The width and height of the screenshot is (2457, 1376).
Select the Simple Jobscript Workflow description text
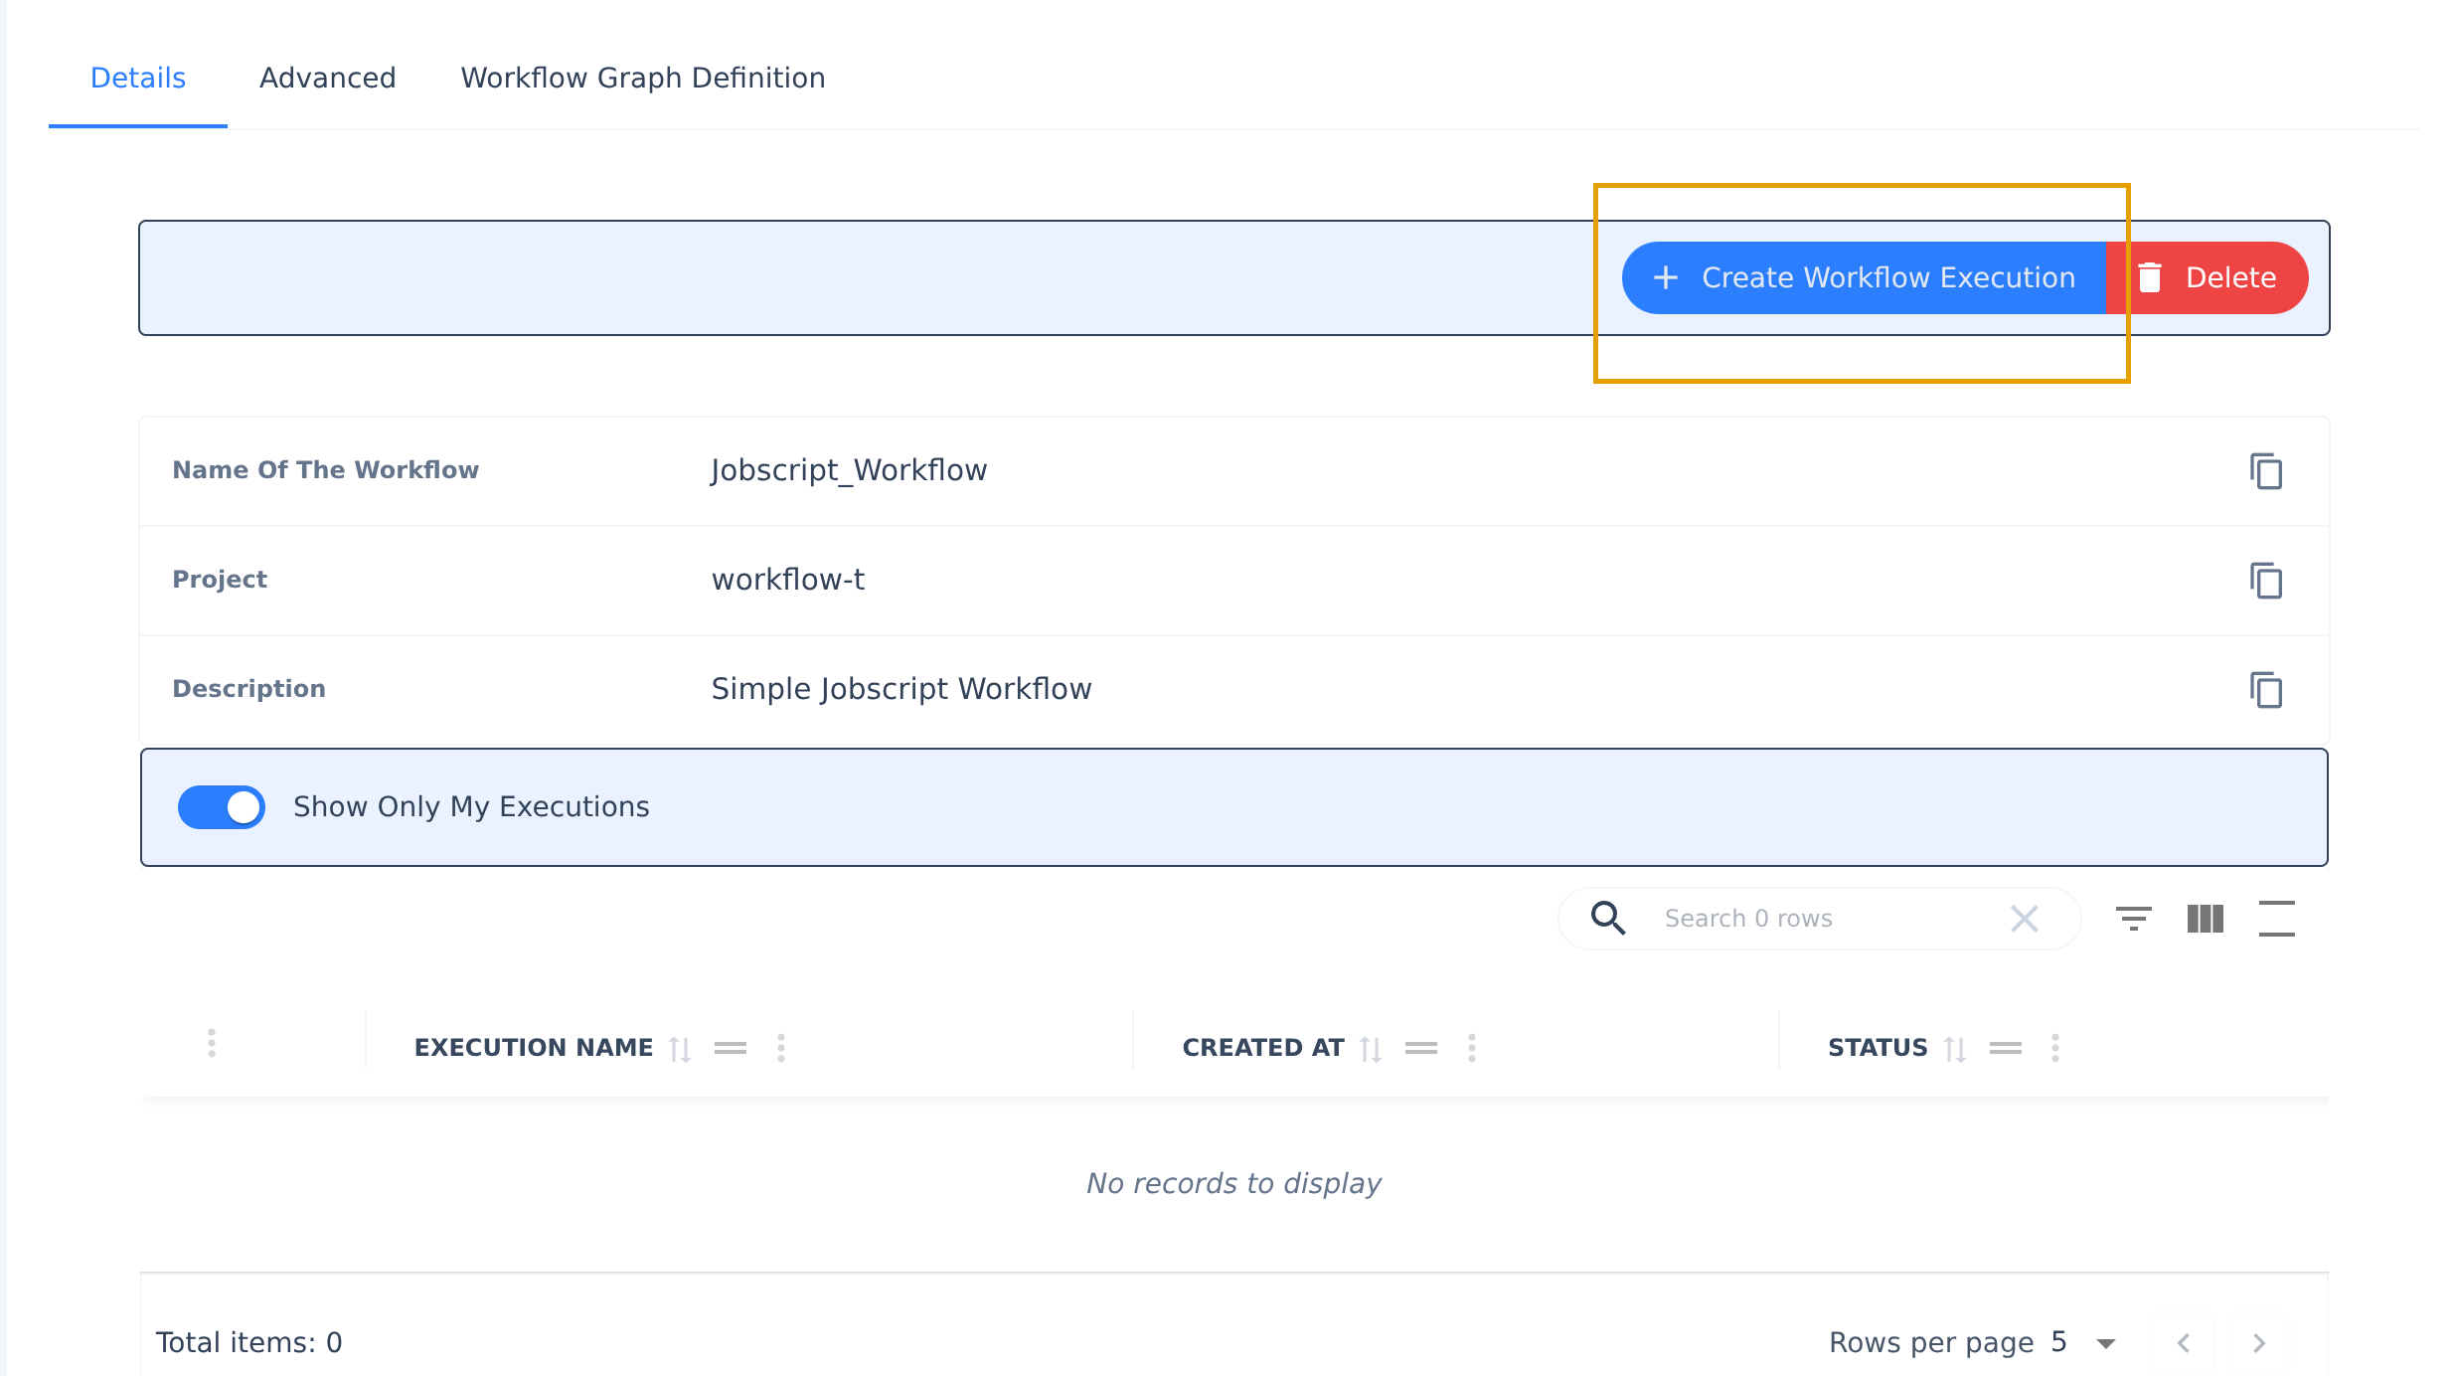click(x=901, y=689)
